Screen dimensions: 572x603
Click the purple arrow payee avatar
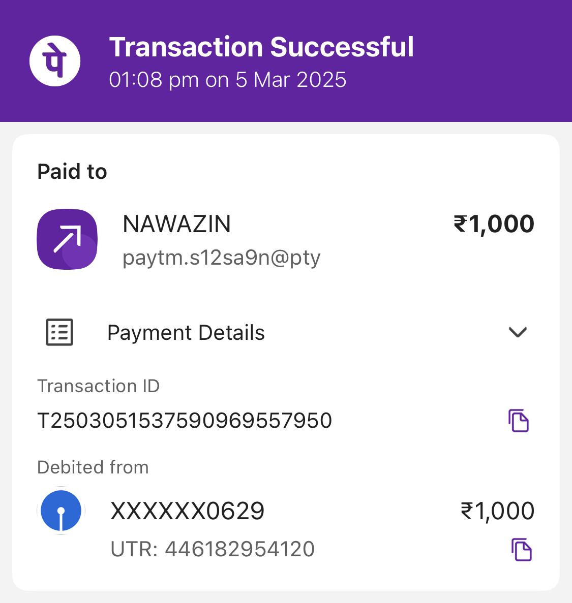67,239
